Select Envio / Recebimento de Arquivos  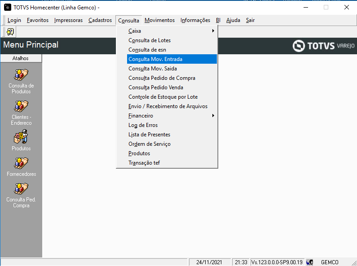172,106
